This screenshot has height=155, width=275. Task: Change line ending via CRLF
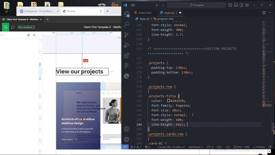219,147
